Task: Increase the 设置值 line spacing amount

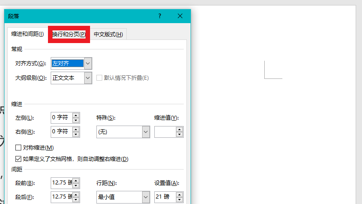Action: click(x=180, y=194)
